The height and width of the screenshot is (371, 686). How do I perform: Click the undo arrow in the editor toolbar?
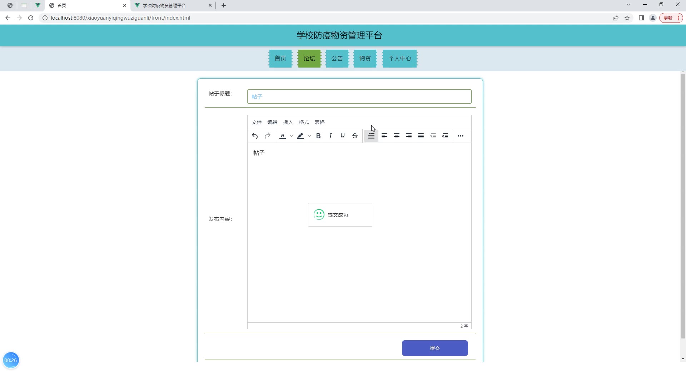(255, 136)
